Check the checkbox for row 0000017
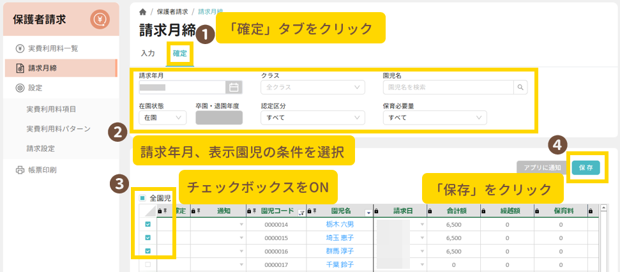Screen dimensions: 620x272 pyautogui.click(x=148, y=264)
